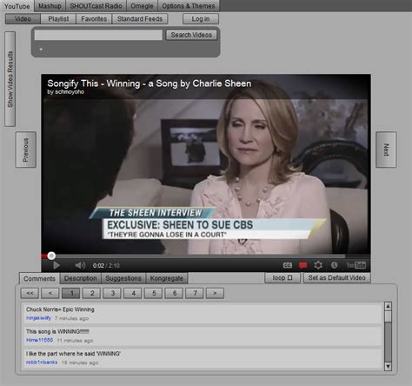
Task: Open the Options & Themes tab
Action: coord(189,6)
